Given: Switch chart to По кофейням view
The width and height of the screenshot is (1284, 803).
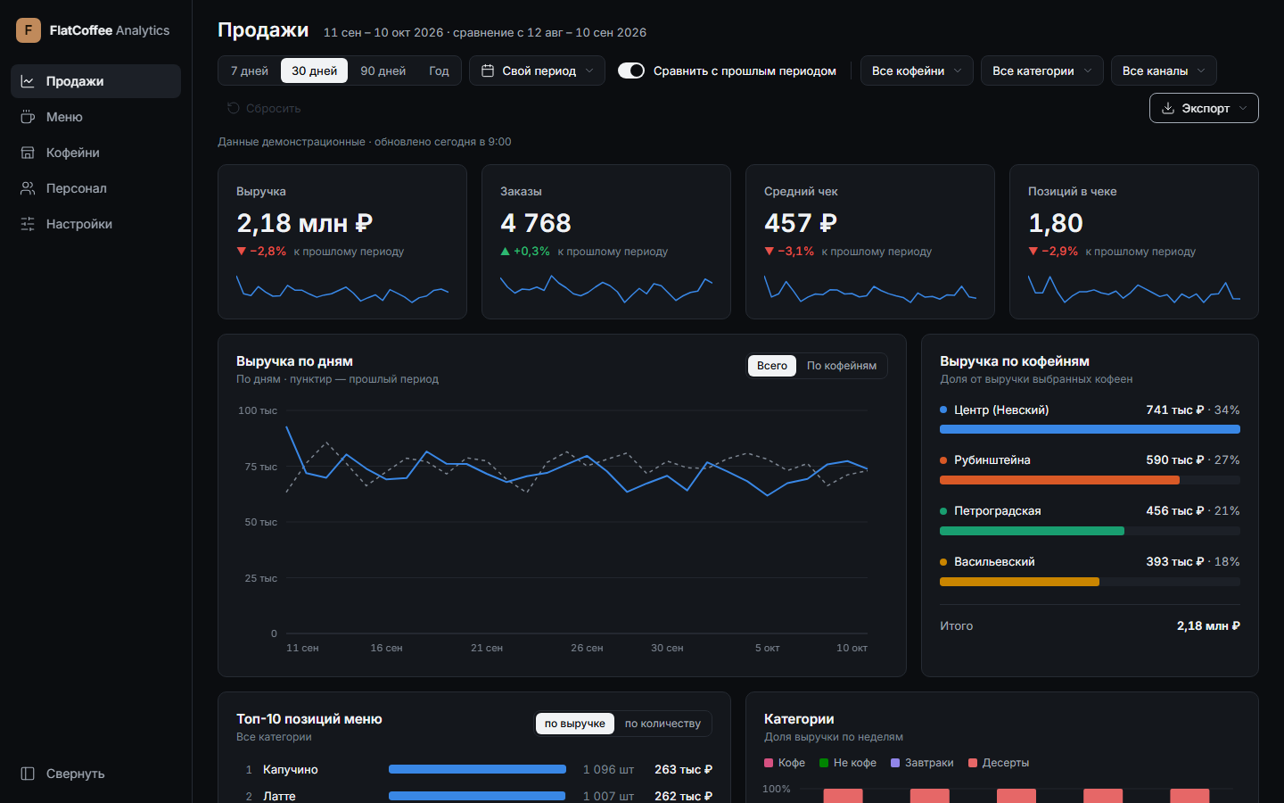Looking at the screenshot, I should pyautogui.click(x=842, y=366).
